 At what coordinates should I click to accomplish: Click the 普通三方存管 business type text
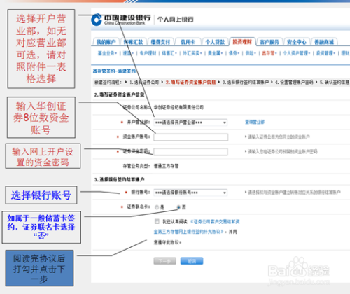pos(166,166)
